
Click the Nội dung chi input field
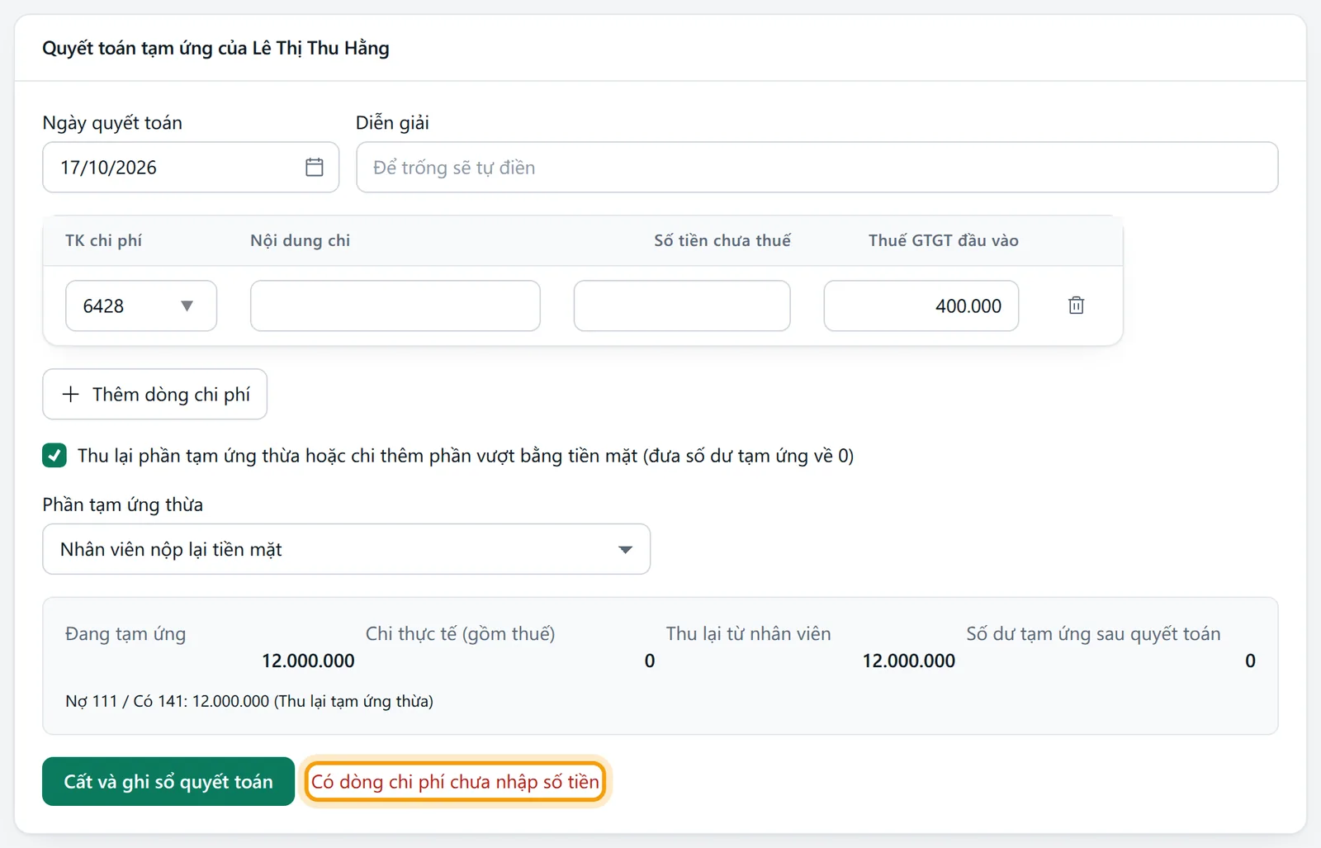pos(395,306)
